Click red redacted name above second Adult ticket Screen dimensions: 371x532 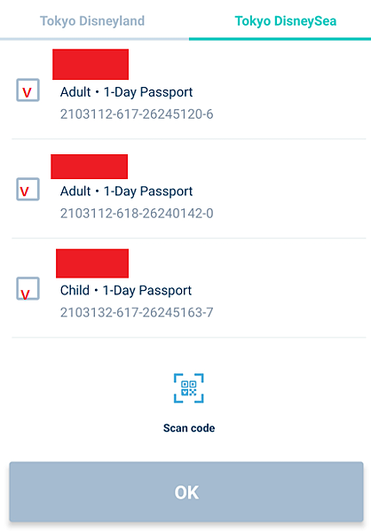(x=90, y=167)
